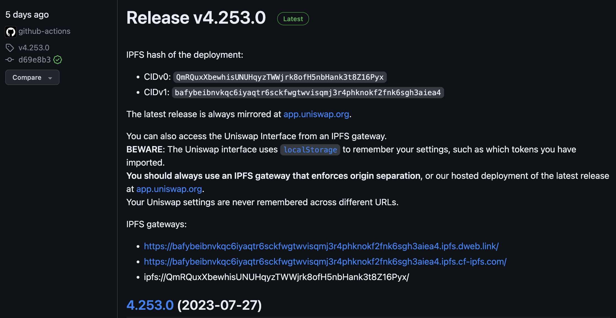Click the Latest release badge

(x=293, y=19)
